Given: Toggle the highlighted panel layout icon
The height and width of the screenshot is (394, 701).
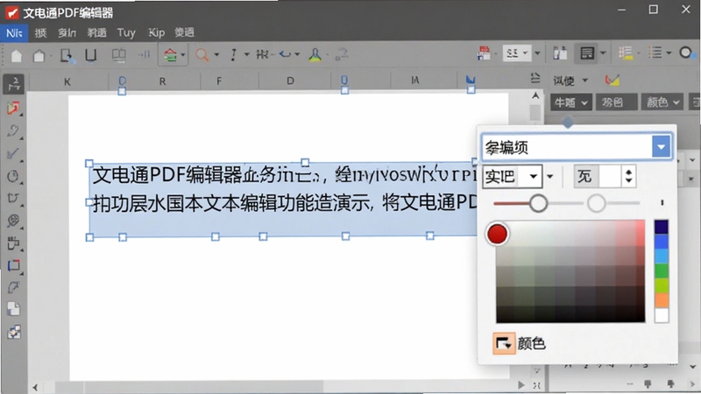Looking at the screenshot, I should [586, 53].
